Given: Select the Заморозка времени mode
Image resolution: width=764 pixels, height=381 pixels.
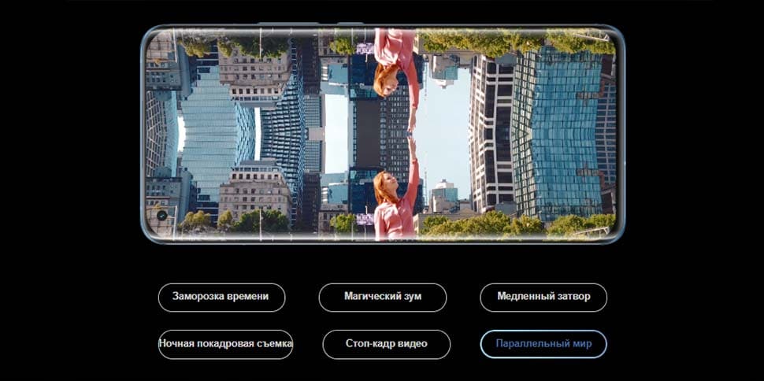Looking at the screenshot, I should tap(221, 298).
